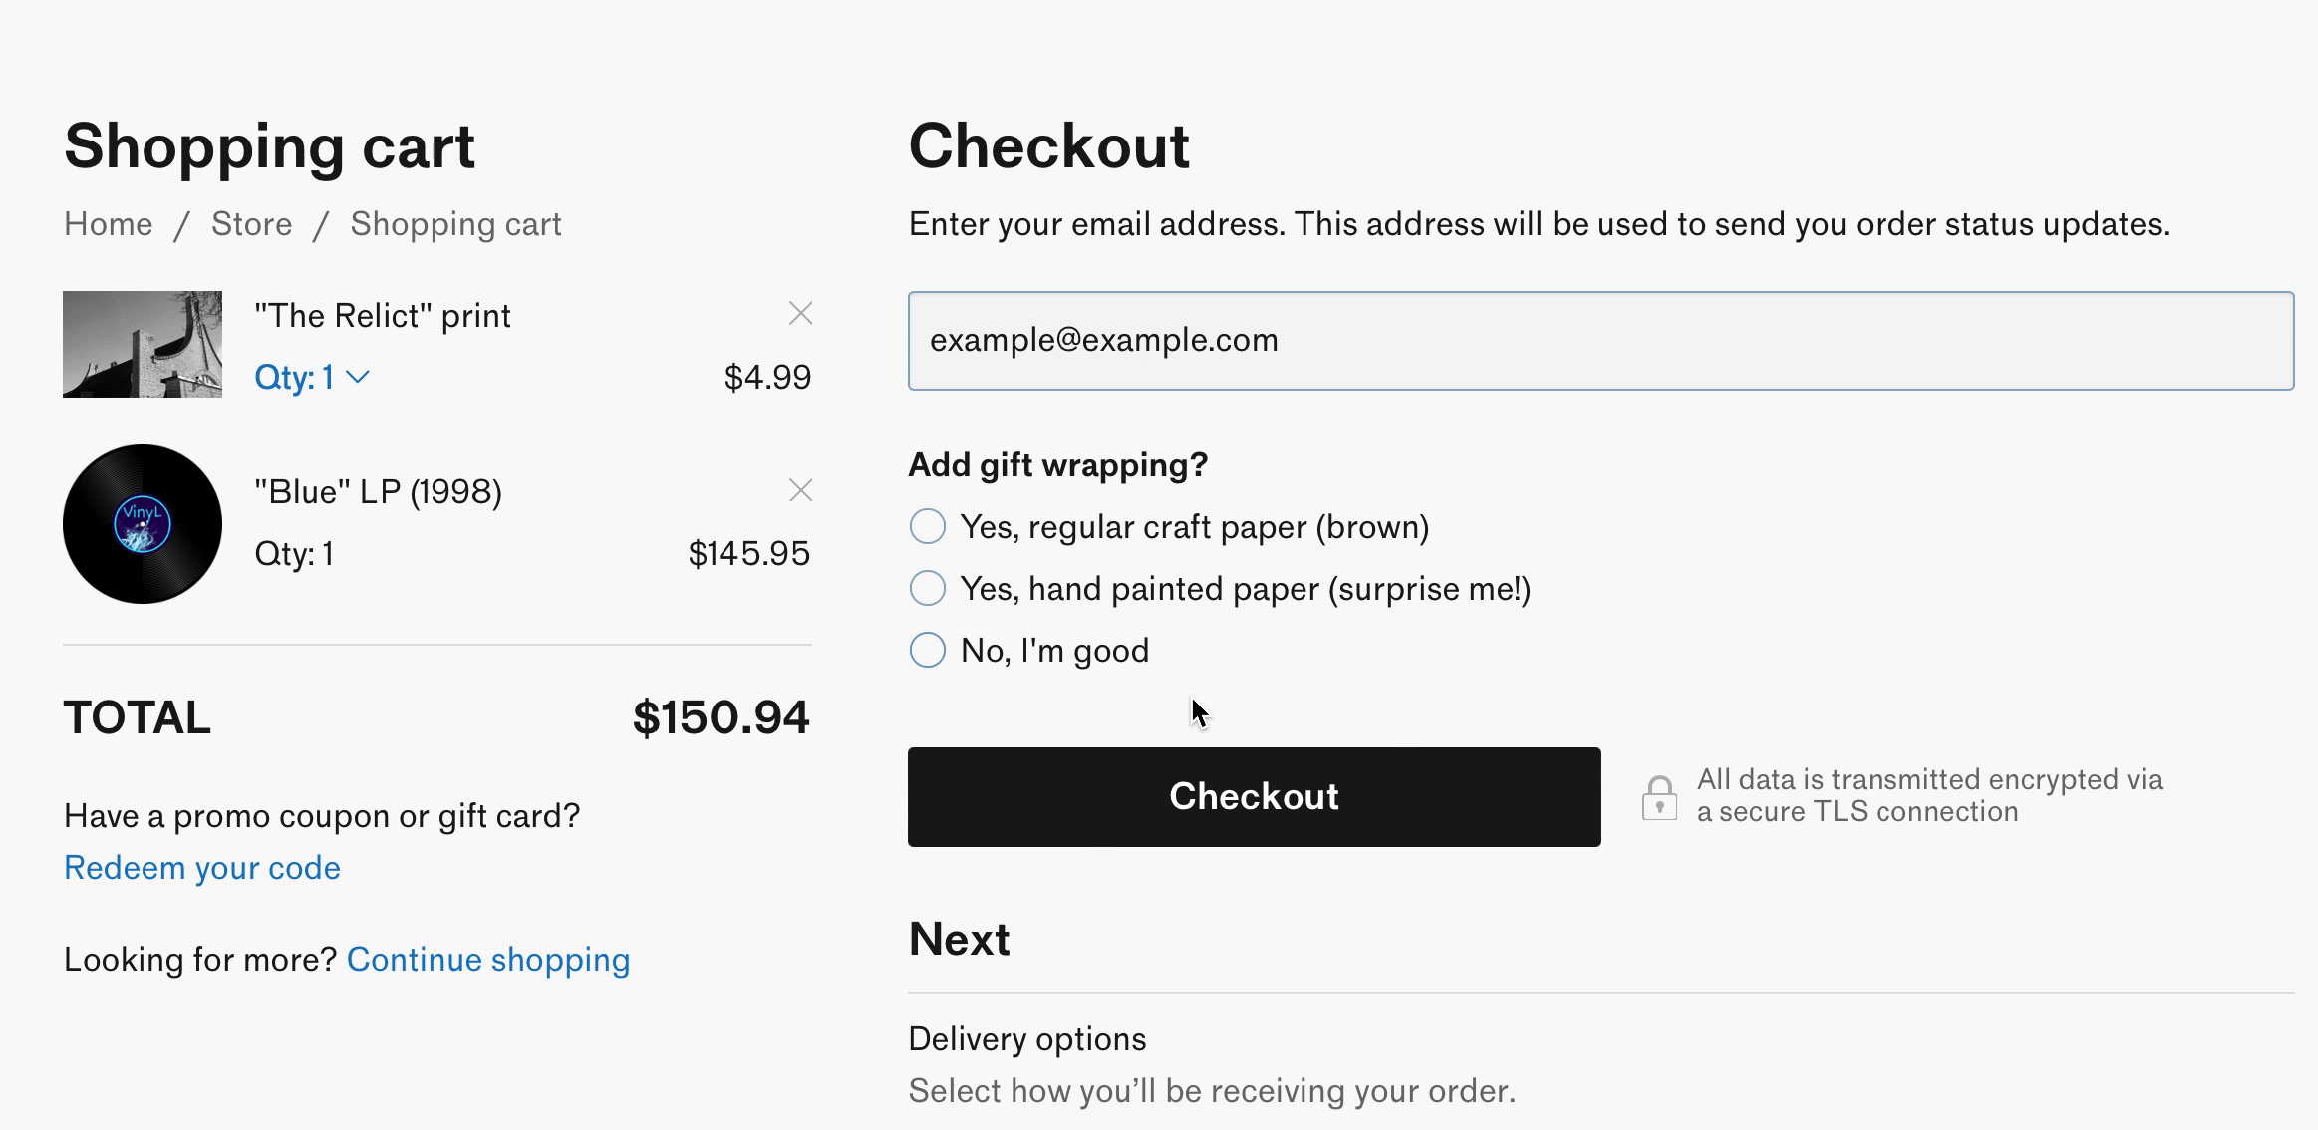The width and height of the screenshot is (2318, 1130).
Task: Choose "No, I'm good" gift wrapping option
Action: [927, 650]
